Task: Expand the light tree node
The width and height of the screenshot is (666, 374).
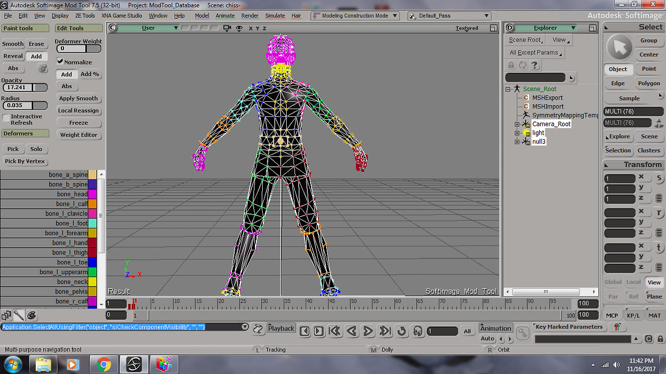Action: click(517, 133)
